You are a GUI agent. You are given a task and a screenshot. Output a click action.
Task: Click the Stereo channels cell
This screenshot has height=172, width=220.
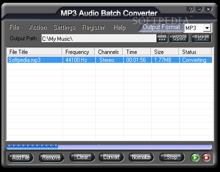[x=109, y=60]
